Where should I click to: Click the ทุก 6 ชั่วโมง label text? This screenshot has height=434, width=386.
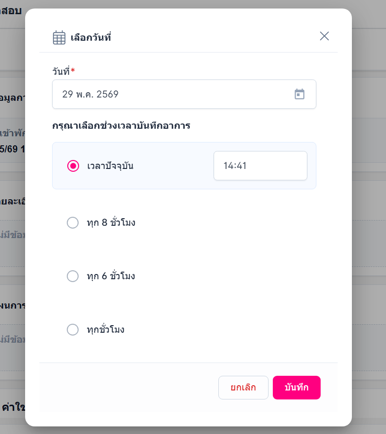click(x=111, y=276)
